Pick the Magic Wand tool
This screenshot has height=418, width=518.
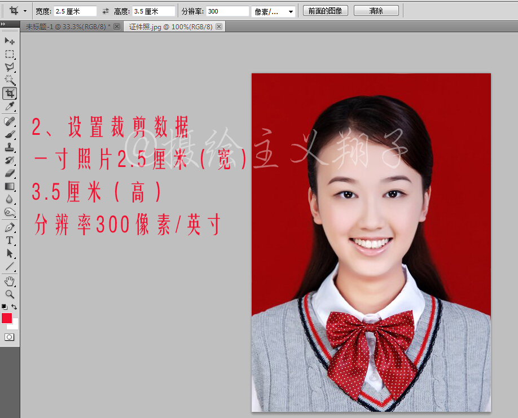click(10, 80)
